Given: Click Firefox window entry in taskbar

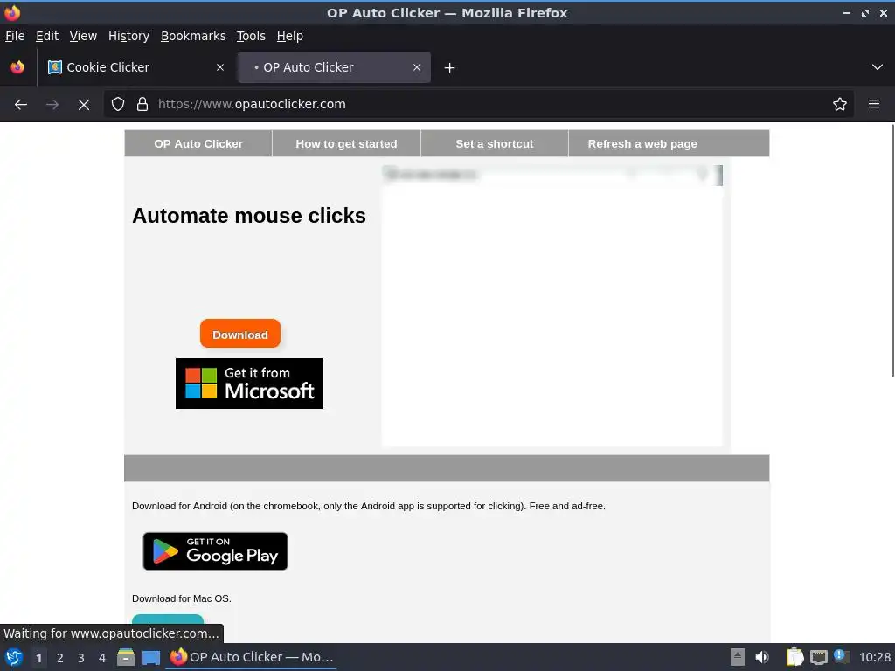Looking at the screenshot, I should 251,657.
